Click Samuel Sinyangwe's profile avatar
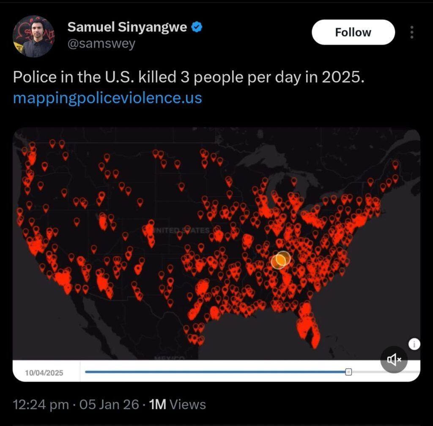The height and width of the screenshot is (426, 433). [34, 36]
